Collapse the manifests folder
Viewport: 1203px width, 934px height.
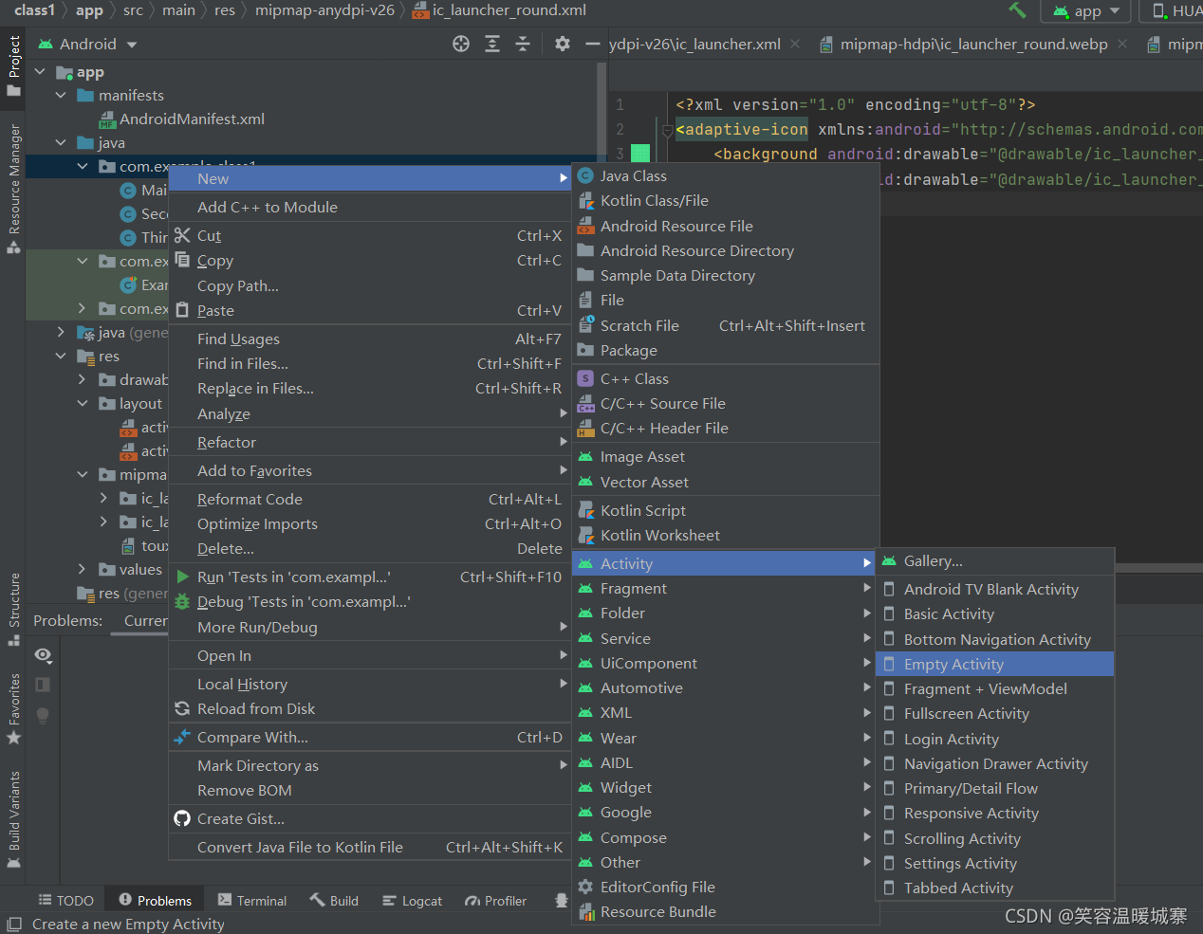coord(61,96)
